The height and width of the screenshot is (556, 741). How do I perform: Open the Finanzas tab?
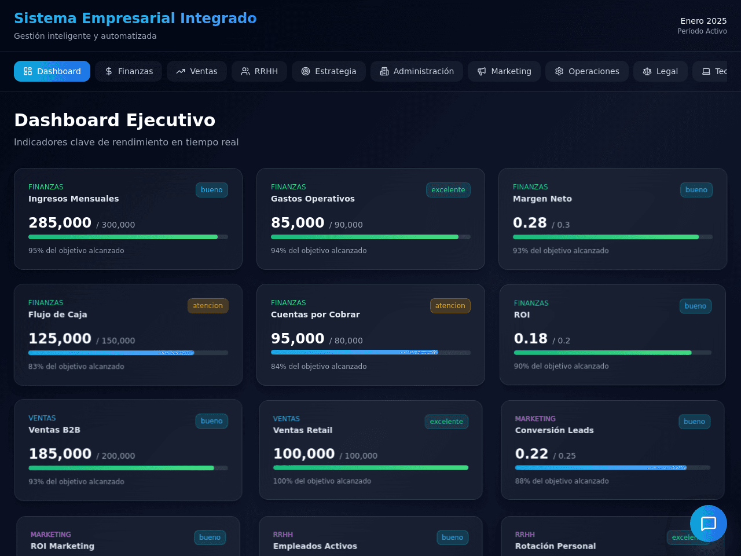[129, 71]
